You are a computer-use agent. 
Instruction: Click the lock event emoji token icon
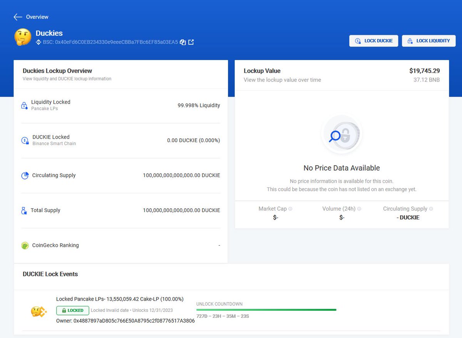pos(38,311)
